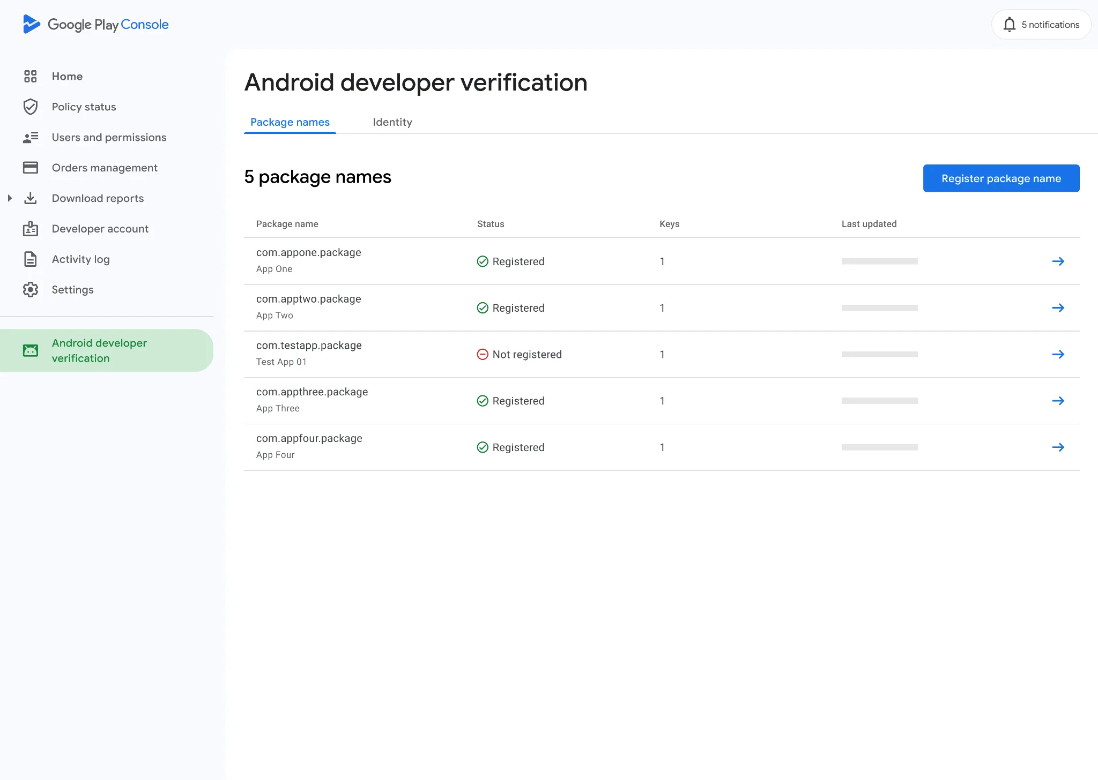1098x780 pixels.
Task: Click the Registered check icon for com.appone.package
Action: (x=483, y=261)
